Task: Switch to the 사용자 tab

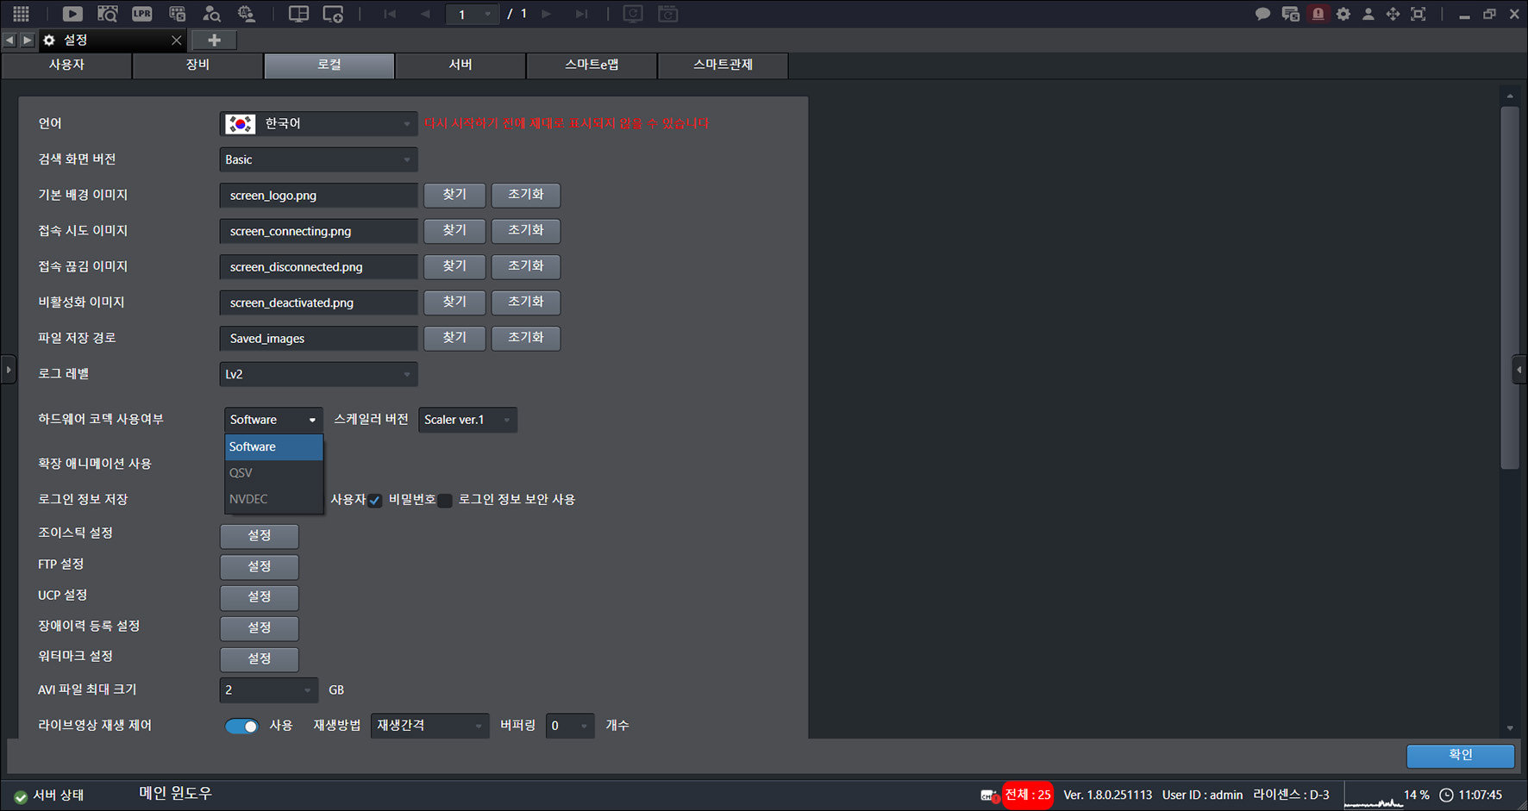Action: (x=66, y=65)
